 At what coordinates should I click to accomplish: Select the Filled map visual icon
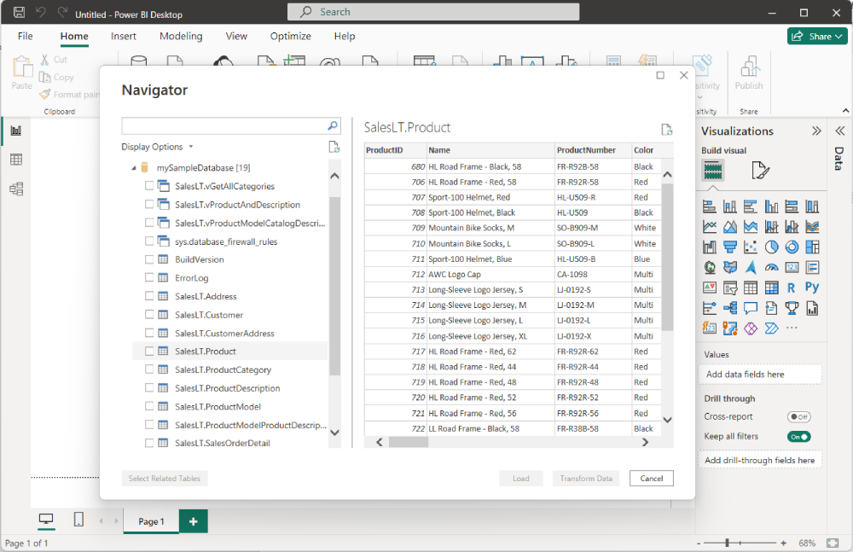[730, 267]
